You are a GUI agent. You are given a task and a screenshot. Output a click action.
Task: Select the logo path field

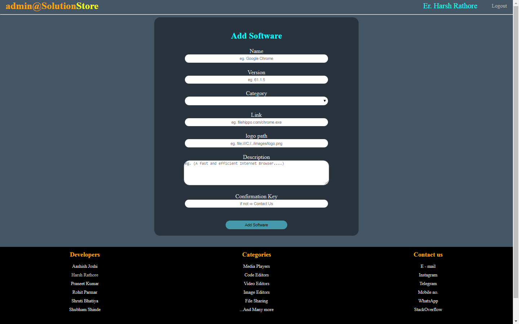point(256,143)
